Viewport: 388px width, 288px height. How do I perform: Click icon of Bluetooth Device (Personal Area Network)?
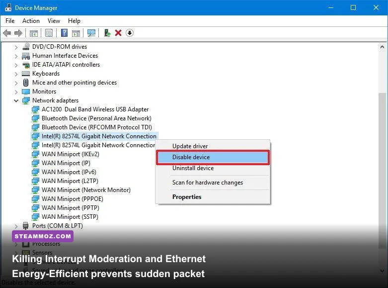[x=35, y=118]
